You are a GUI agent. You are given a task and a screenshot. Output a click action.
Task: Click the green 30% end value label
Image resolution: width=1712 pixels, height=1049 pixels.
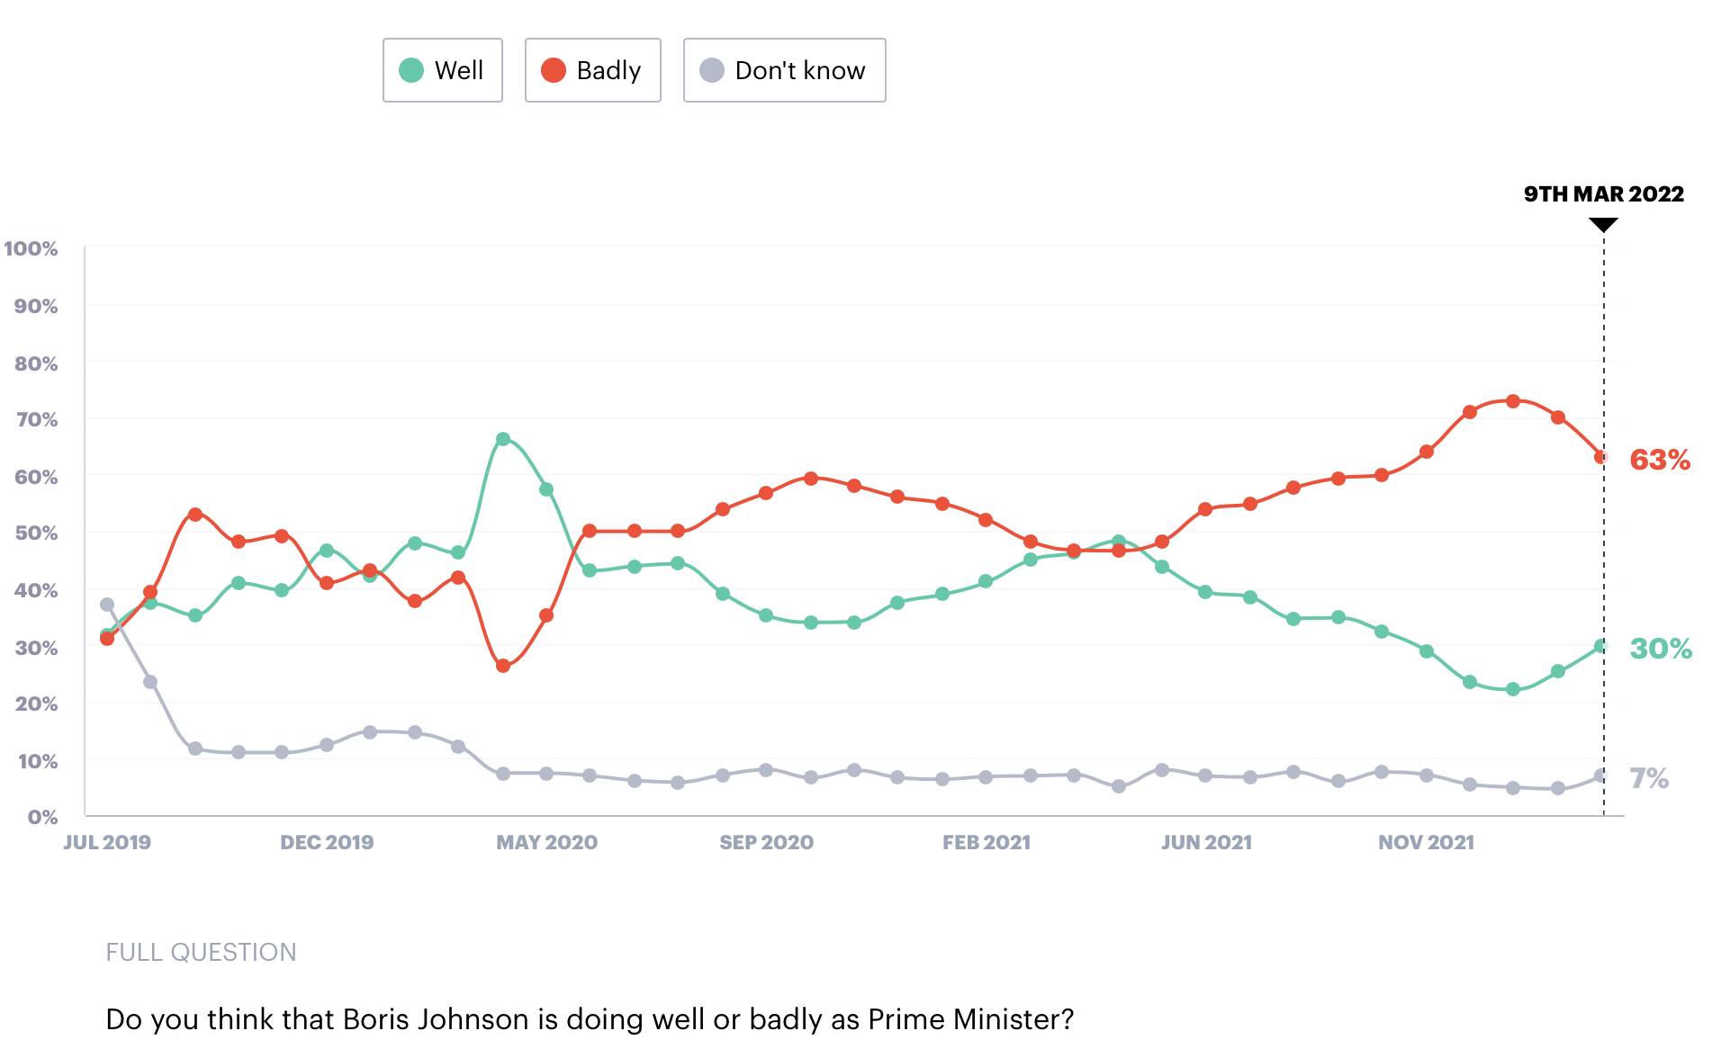1660,648
